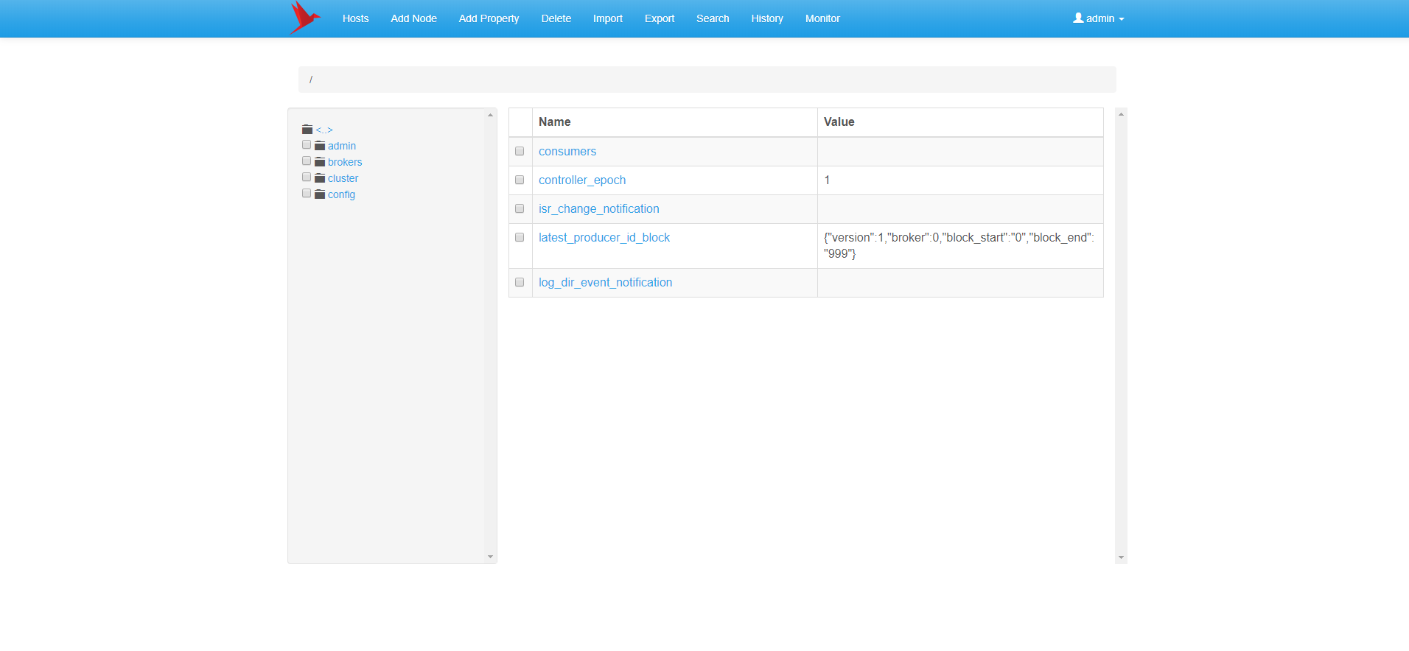The height and width of the screenshot is (651, 1409).
Task: Click the config folder icon
Action: click(x=320, y=194)
